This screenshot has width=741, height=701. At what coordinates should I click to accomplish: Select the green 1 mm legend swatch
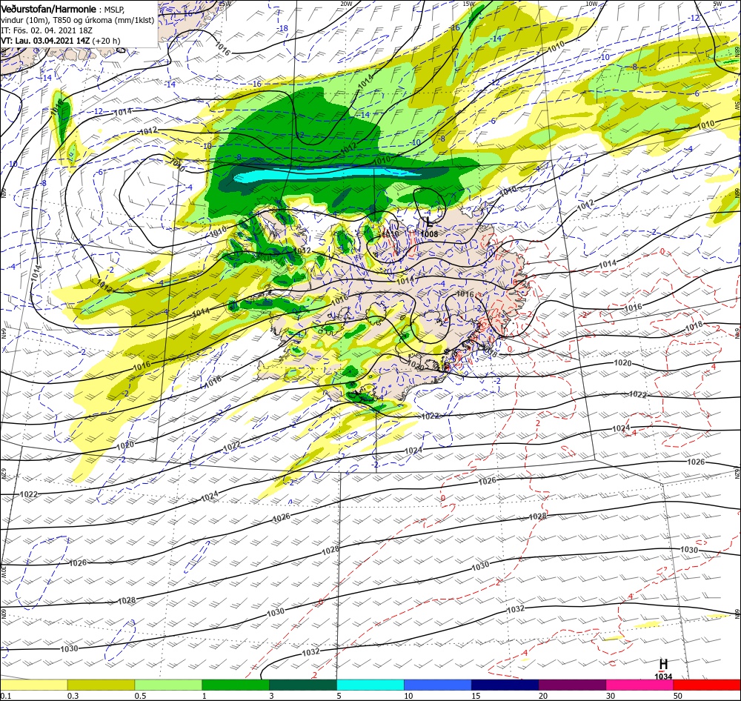point(236,685)
